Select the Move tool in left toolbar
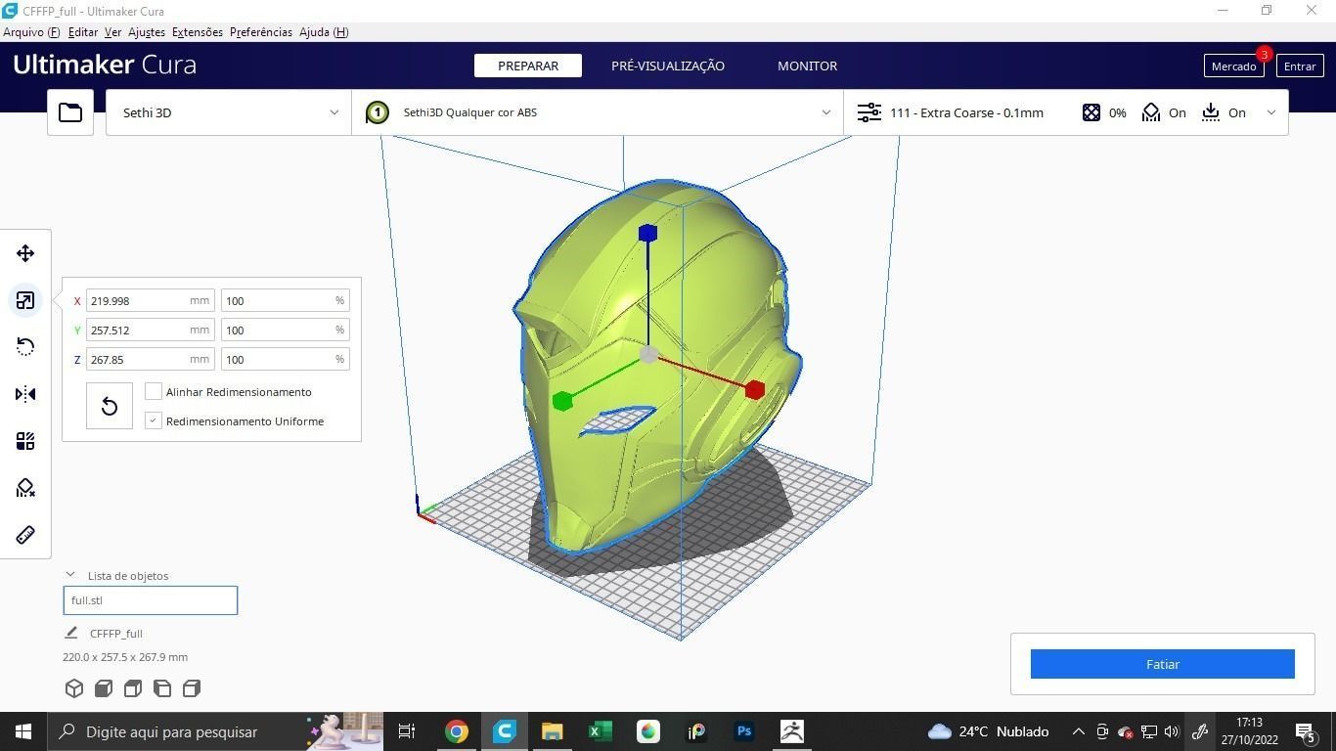Viewport: 1336px width, 751px height. tap(25, 253)
